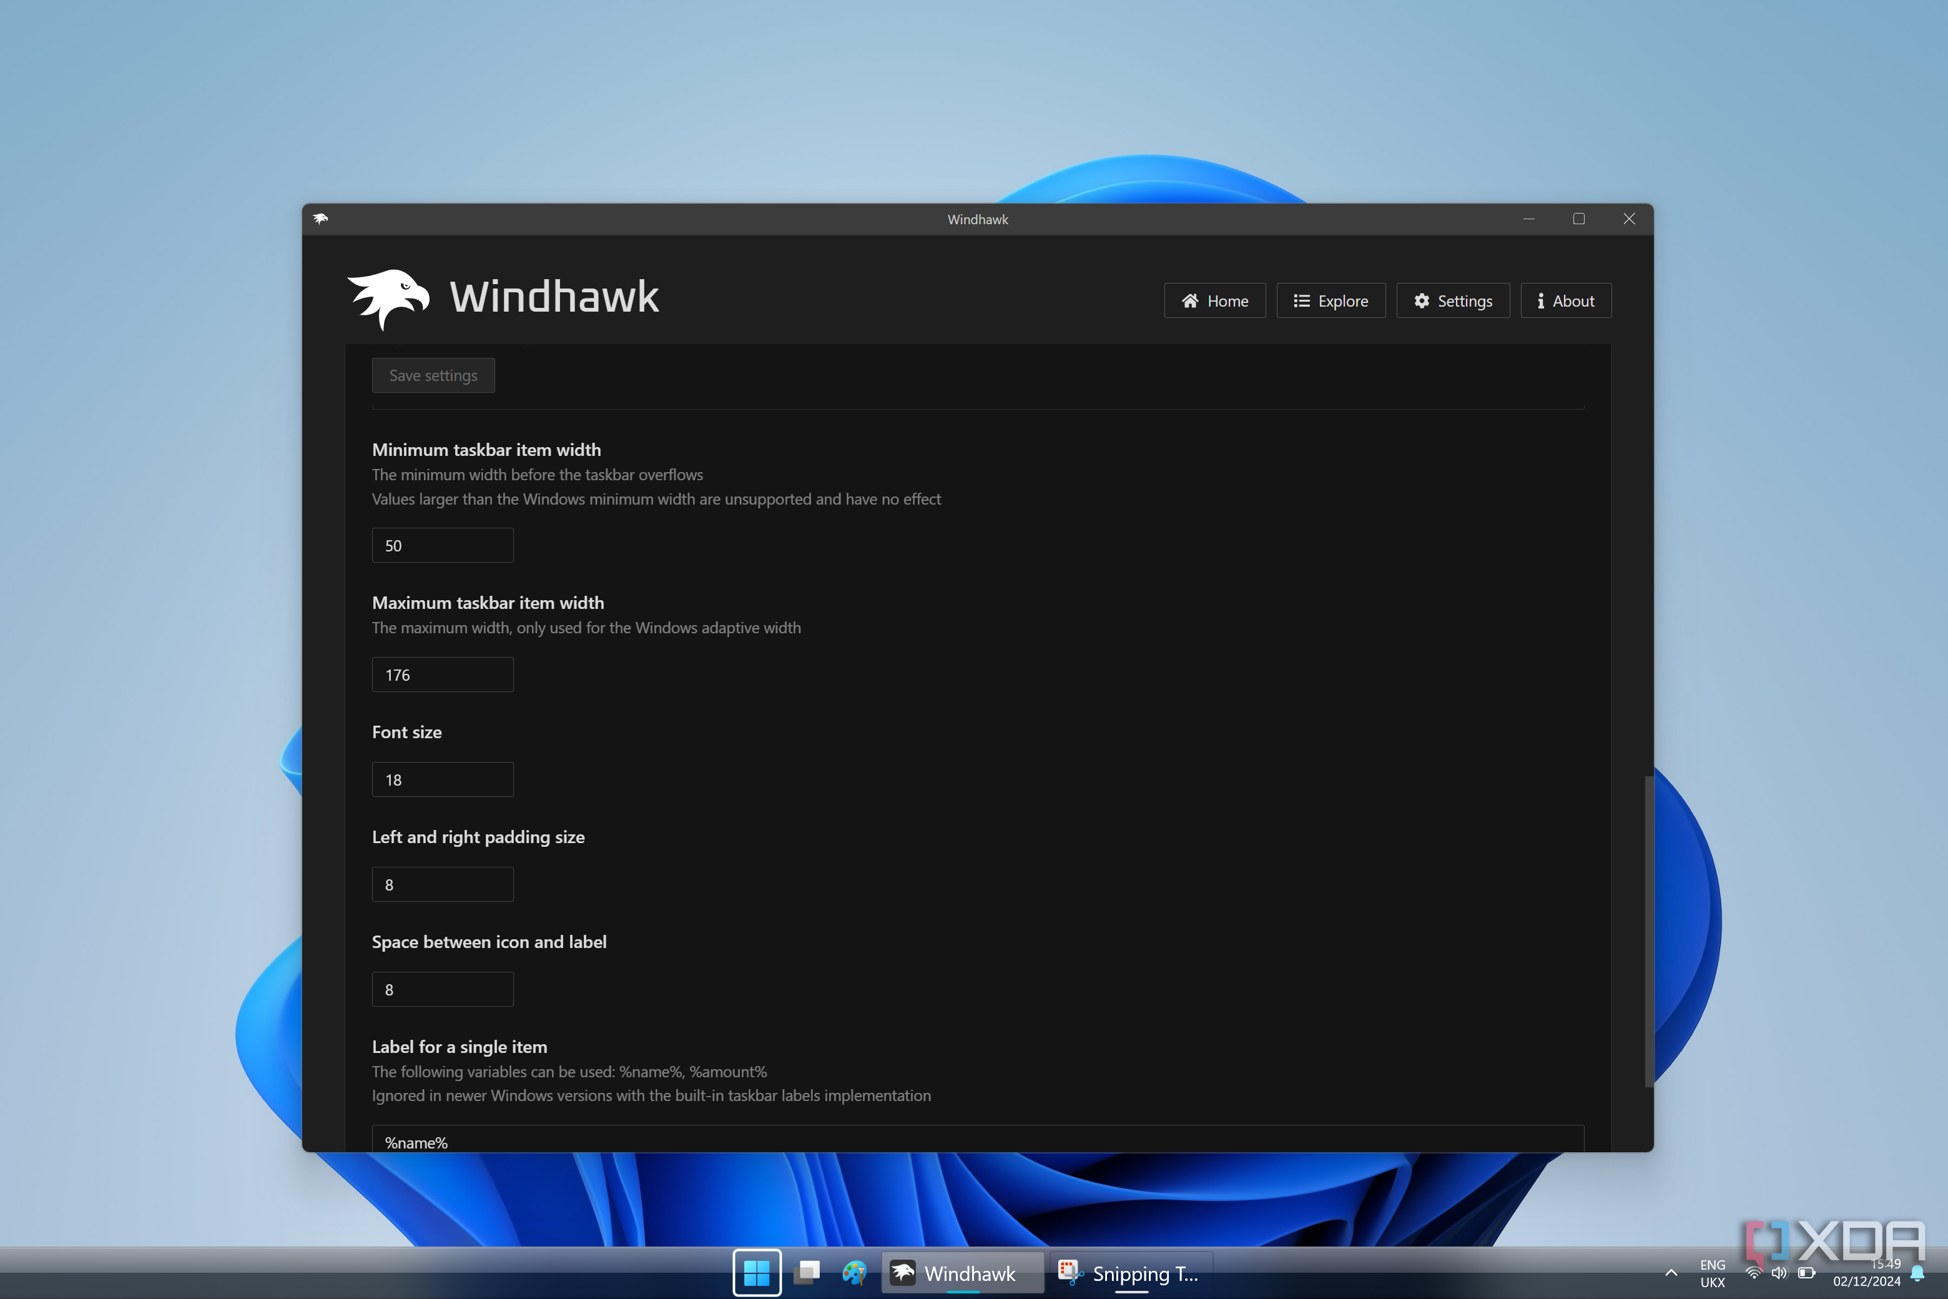The height and width of the screenshot is (1299, 1948).
Task: Select text 'The minimum width before the taskbar overflows'
Action: tap(537, 475)
